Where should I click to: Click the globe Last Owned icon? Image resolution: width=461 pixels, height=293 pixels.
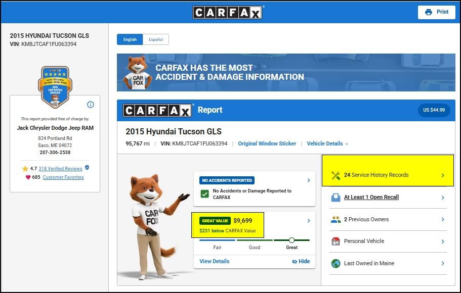(336, 263)
